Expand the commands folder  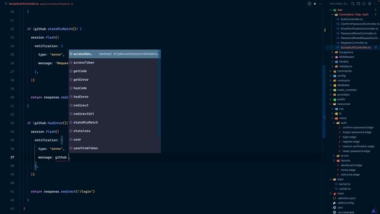(x=330, y=71)
